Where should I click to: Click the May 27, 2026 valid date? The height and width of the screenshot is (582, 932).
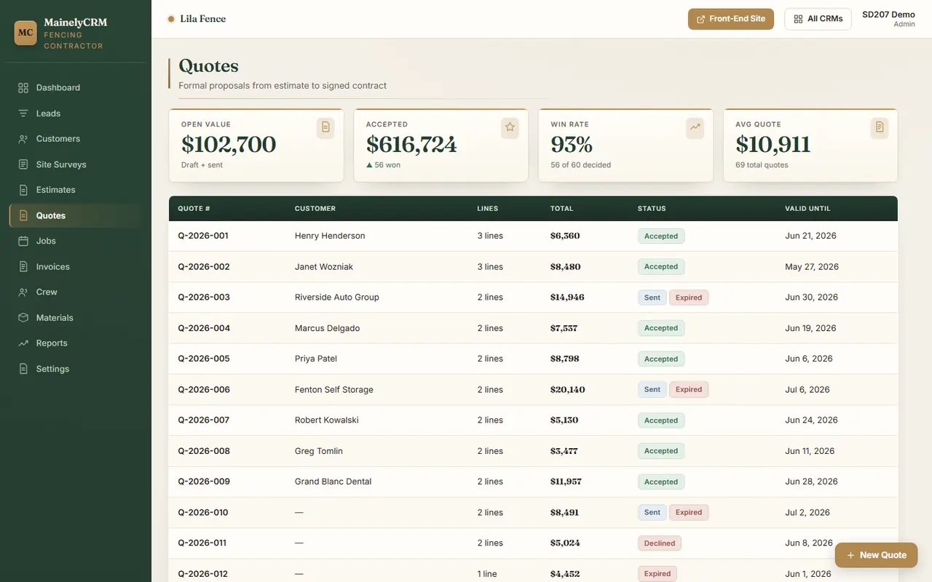tap(812, 267)
